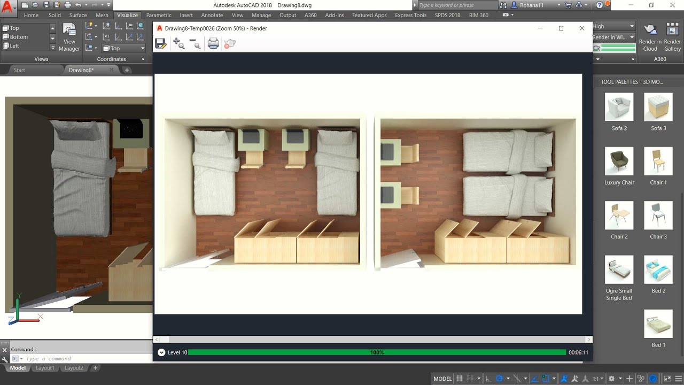
Task: Select the Luxury Chair thumbnail in Tool Palettes
Action: [619, 161]
